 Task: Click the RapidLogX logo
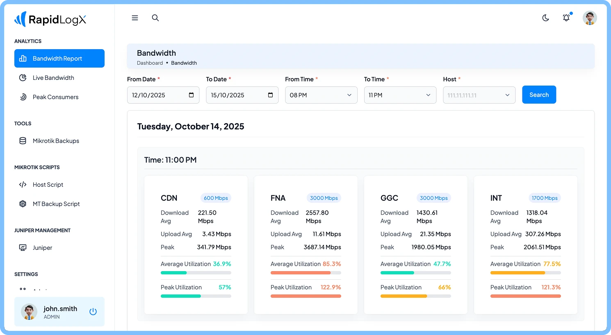coord(50,20)
